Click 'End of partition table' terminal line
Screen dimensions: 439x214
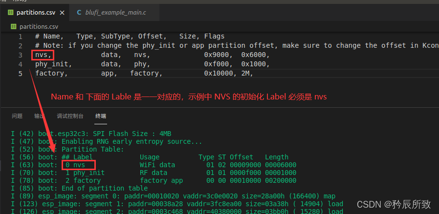pos(105,188)
